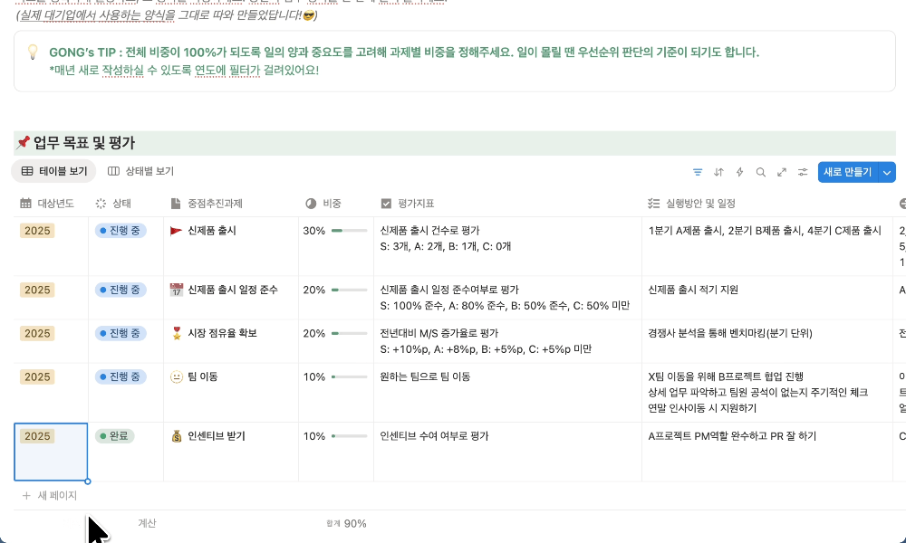Screen dimensions: 906x543
Task: Open the filter icon in database toolbar
Action: tap(698, 172)
